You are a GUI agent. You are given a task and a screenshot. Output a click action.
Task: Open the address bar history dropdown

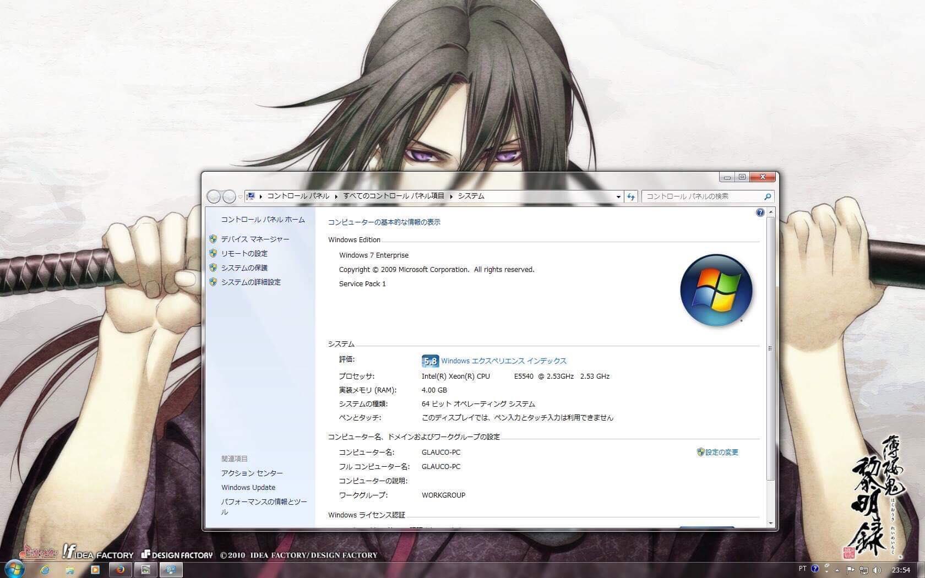pos(618,197)
